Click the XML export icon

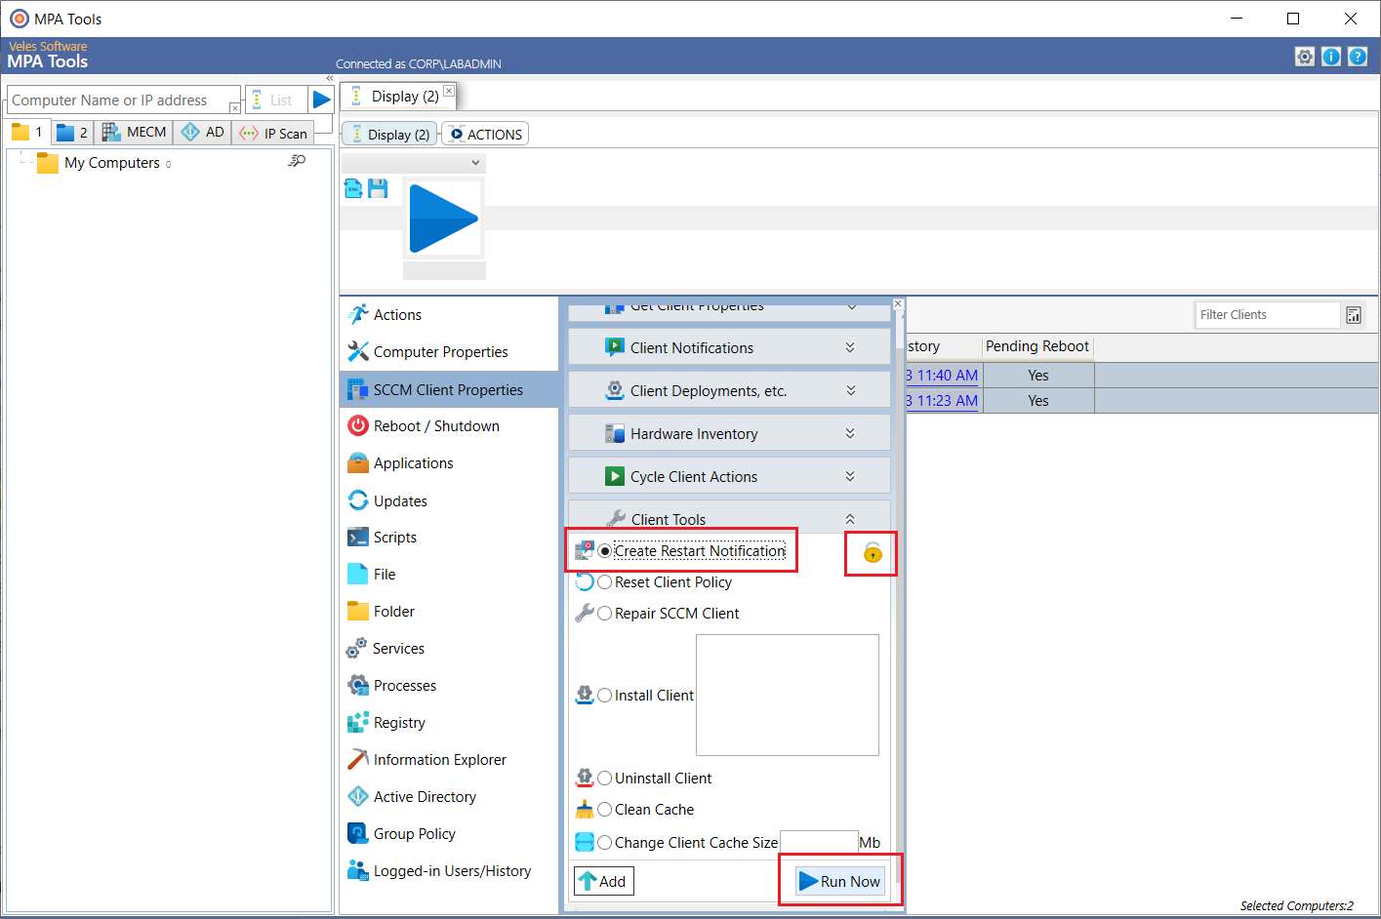(x=353, y=188)
